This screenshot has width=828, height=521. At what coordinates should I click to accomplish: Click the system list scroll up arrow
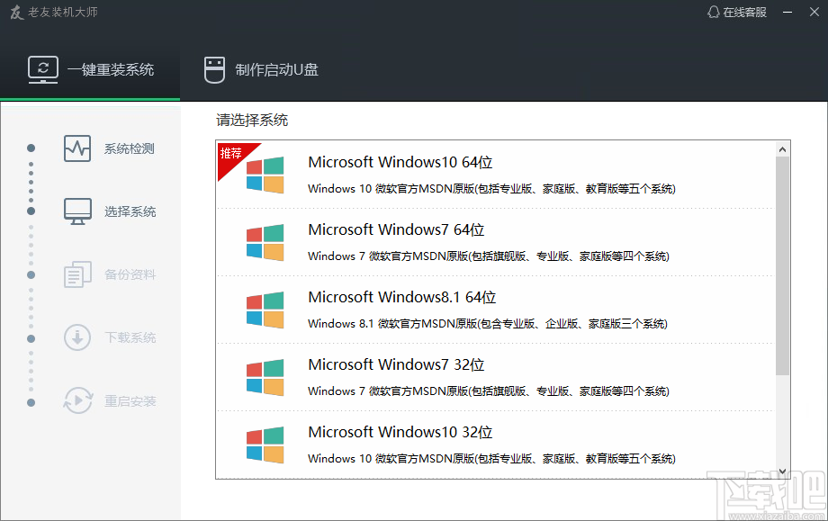pyautogui.click(x=782, y=148)
